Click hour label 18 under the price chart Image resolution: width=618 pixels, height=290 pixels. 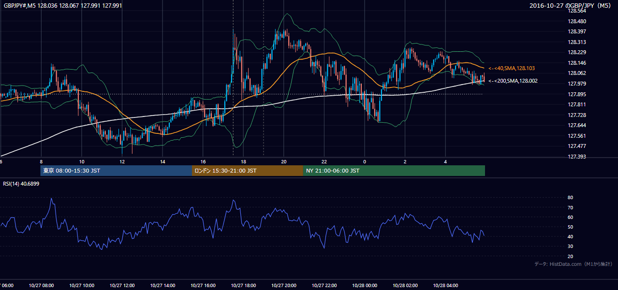(x=243, y=161)
